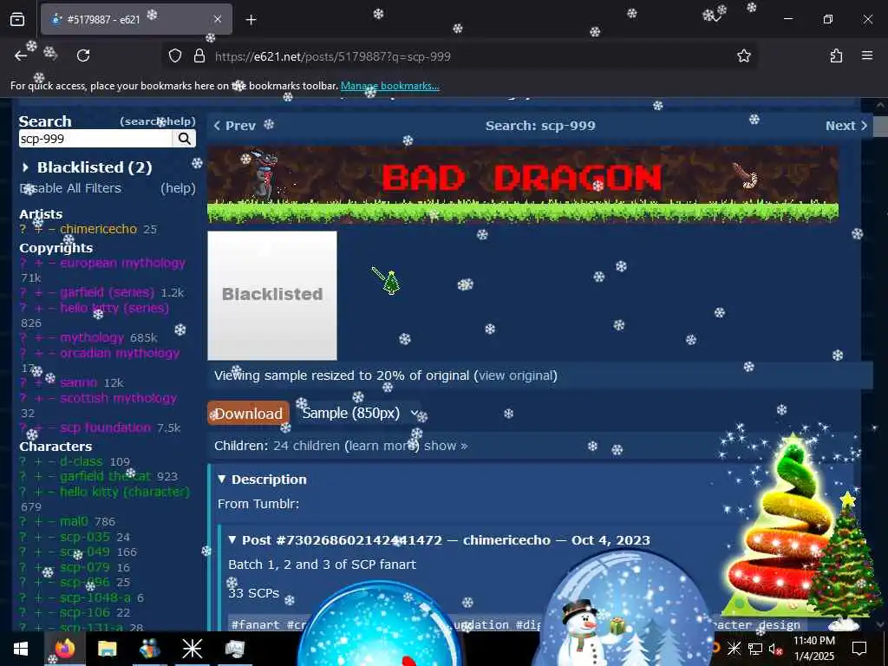888x666 pixels.
Task: Open the orcadian mythology tag
Action: pyautogui.click(x=120, y=353)
